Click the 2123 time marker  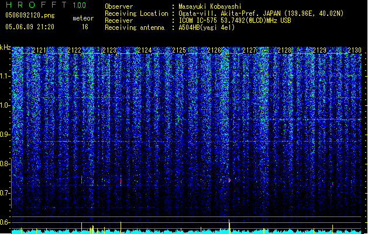(109, 50)
